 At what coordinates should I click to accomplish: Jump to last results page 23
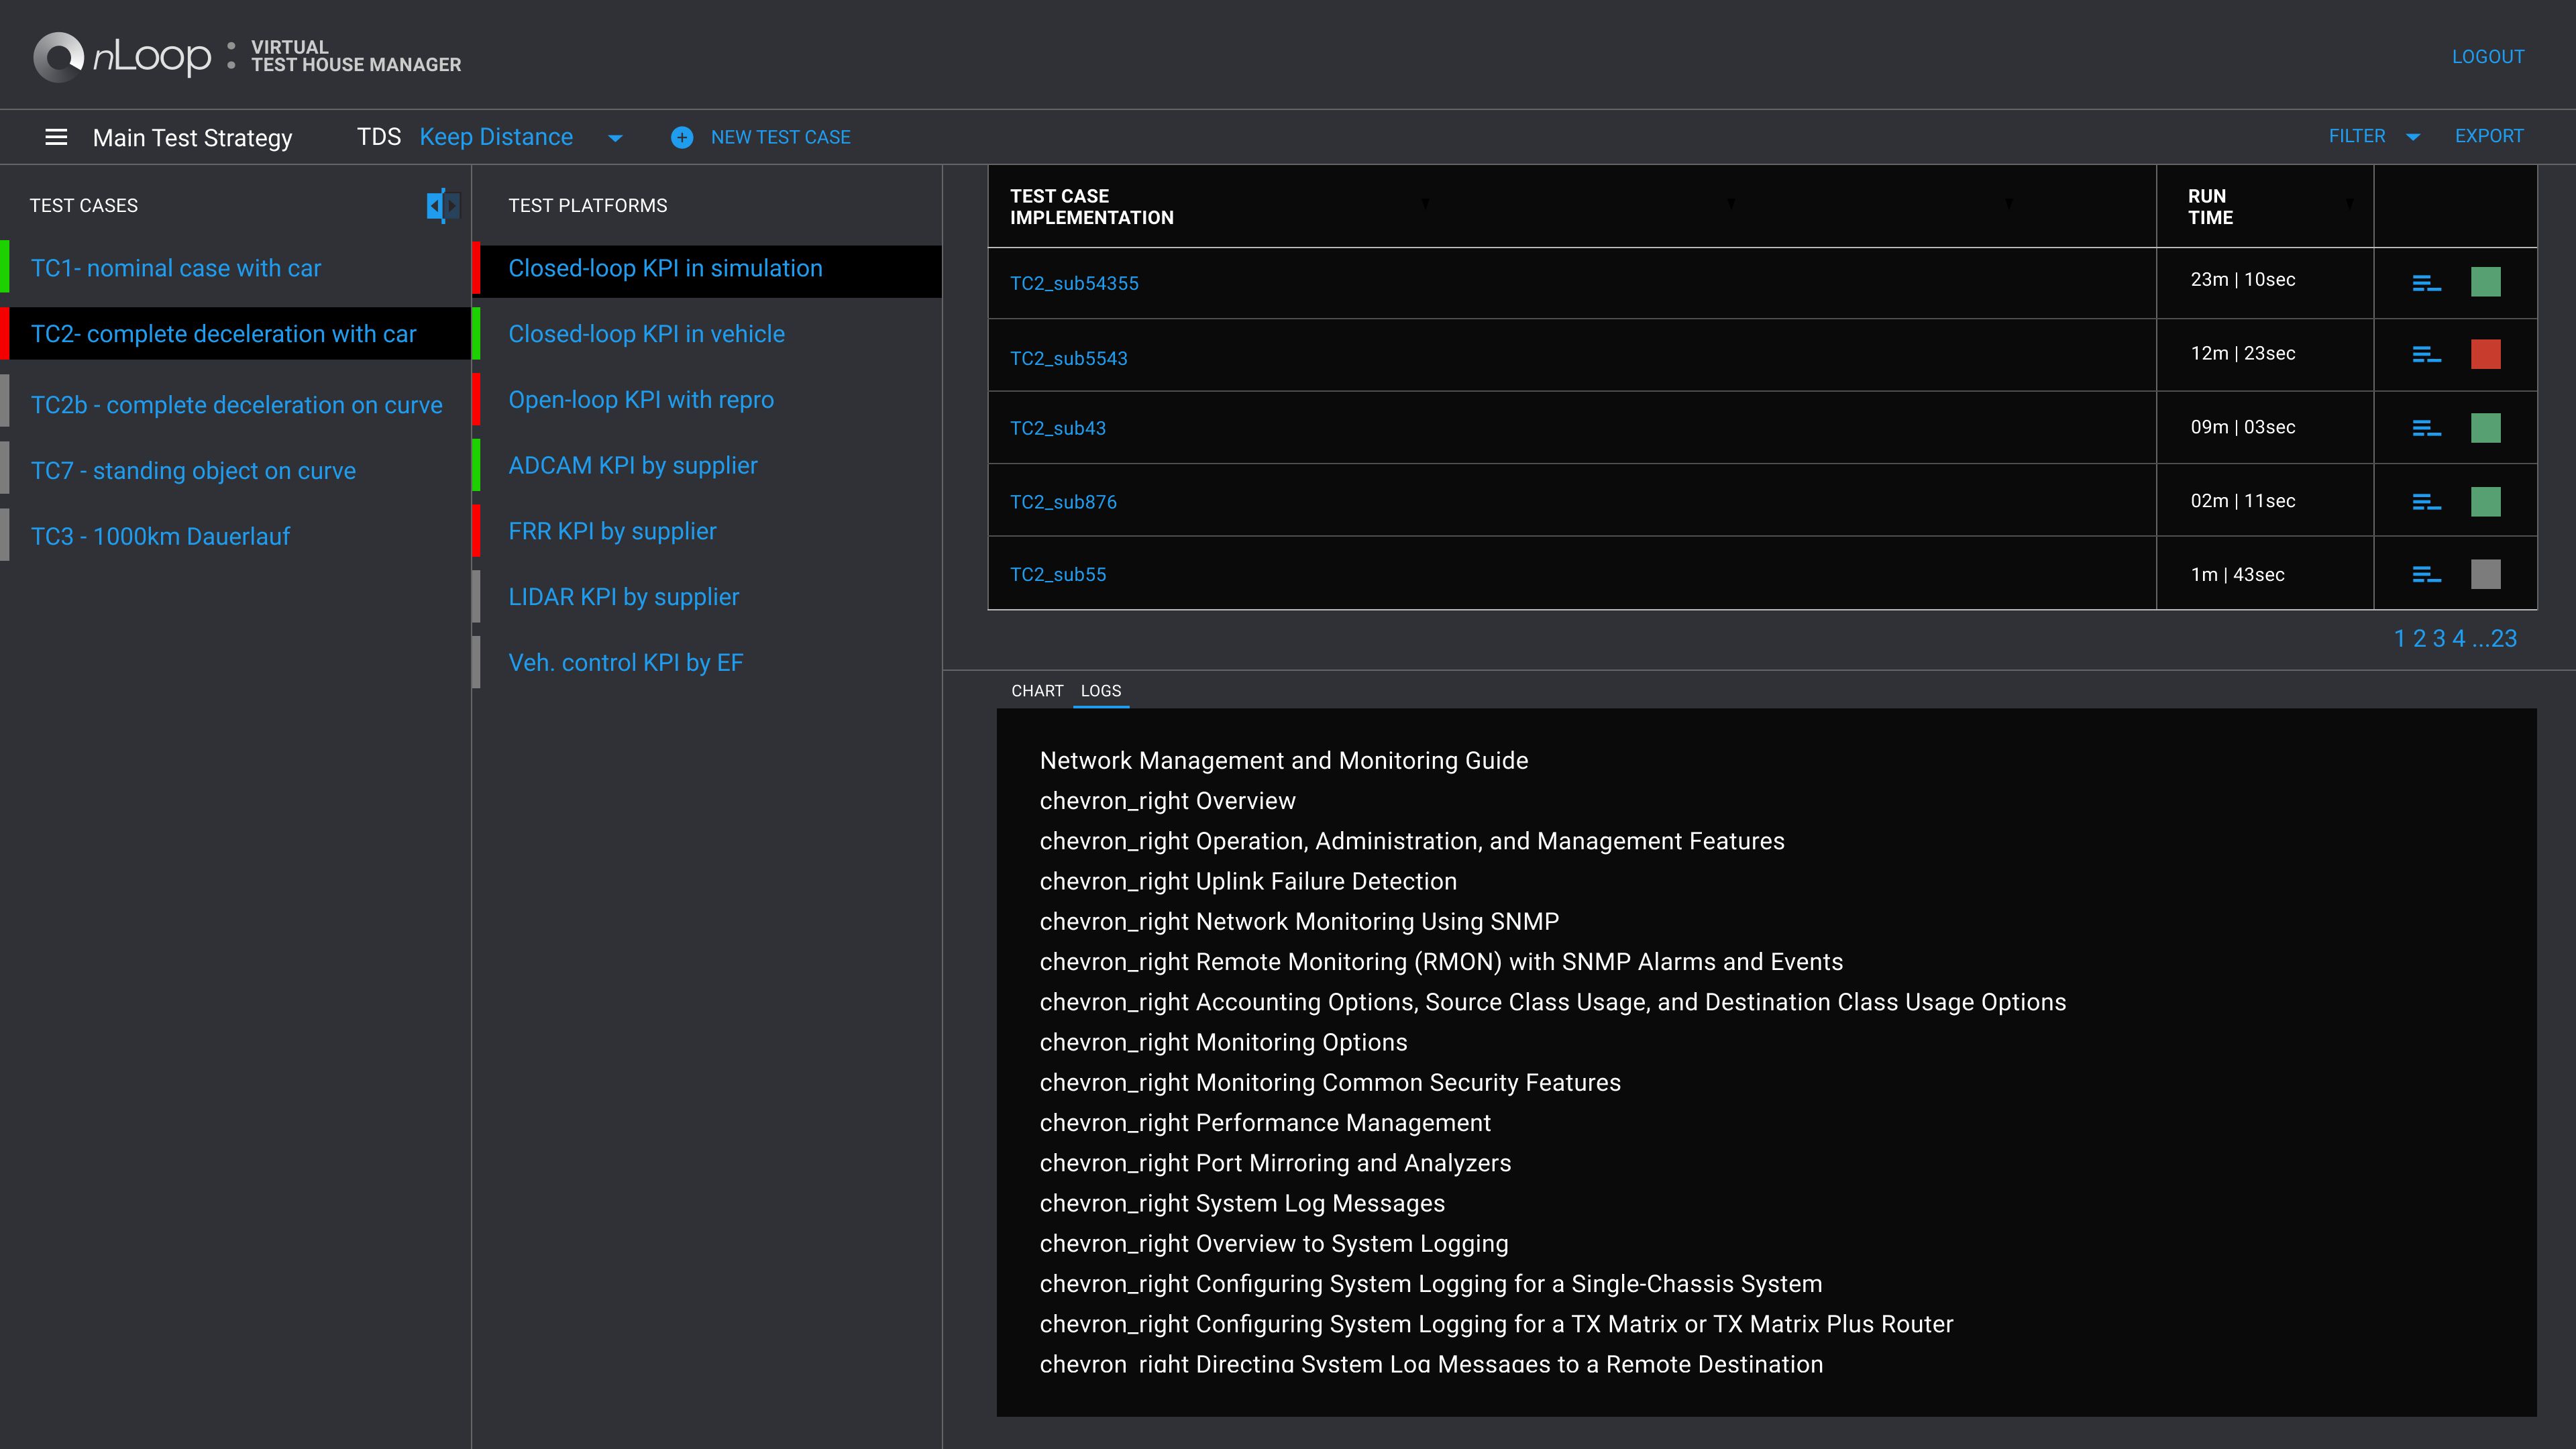coord(2504,639)
